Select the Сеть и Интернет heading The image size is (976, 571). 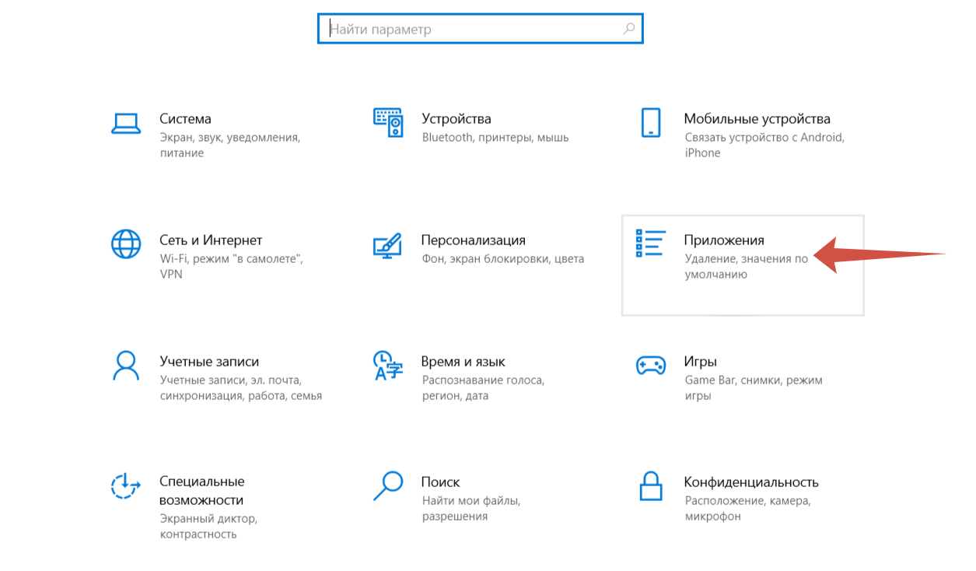tap(211, 240)
